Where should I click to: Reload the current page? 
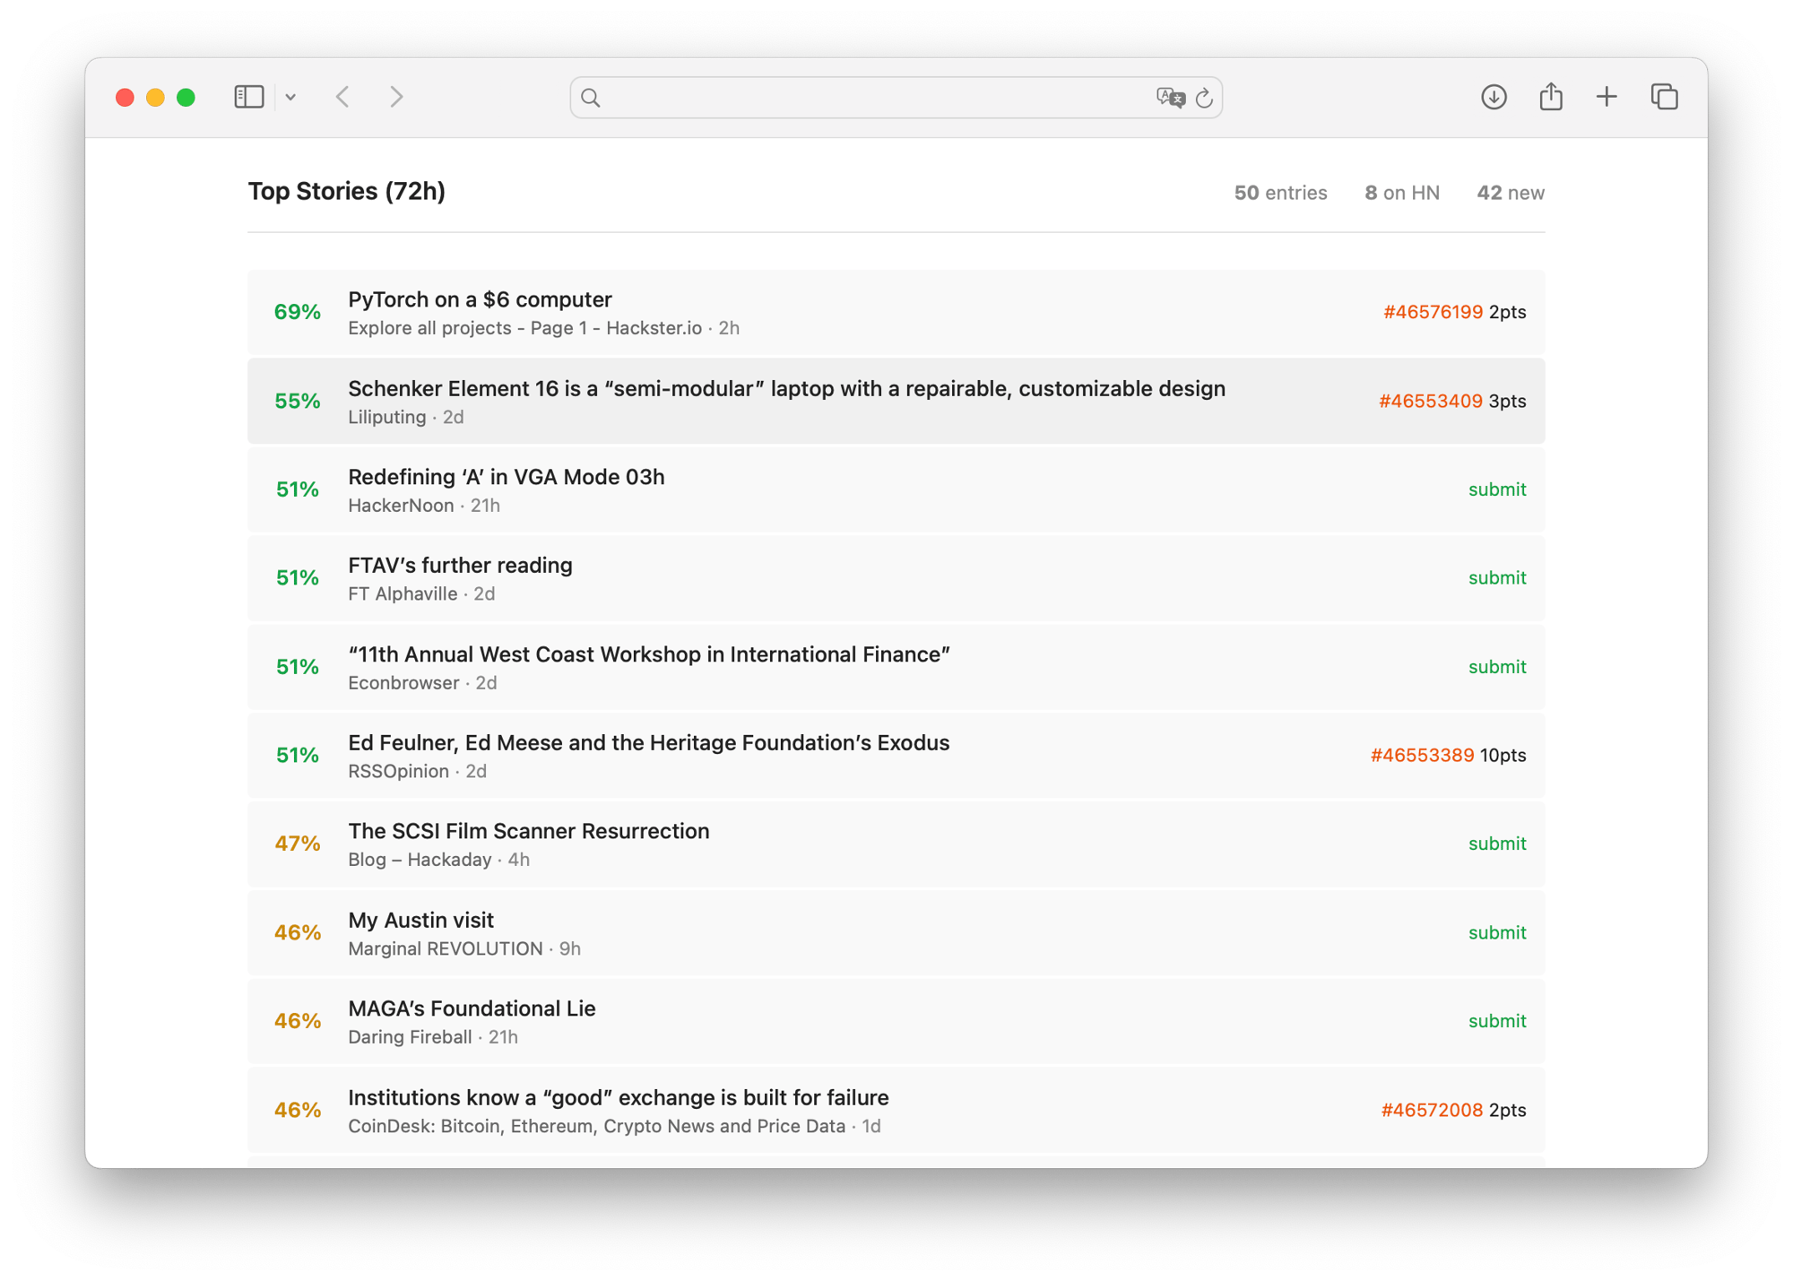(x=1205, y=99)
